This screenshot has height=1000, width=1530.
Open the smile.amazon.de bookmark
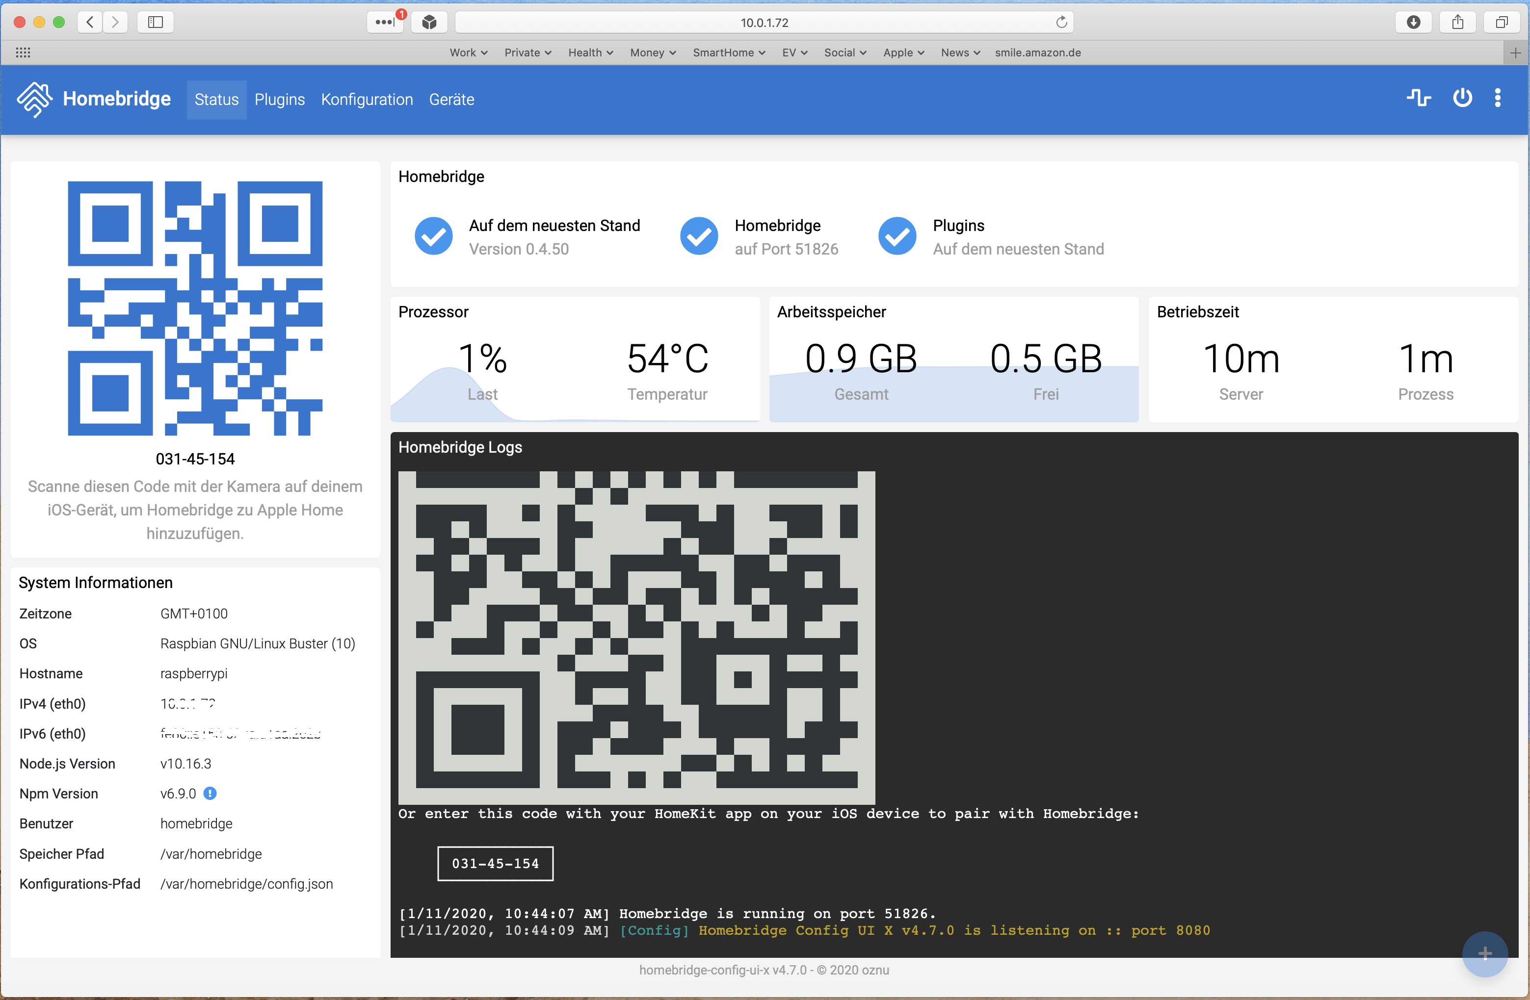tap(1037, 52)
